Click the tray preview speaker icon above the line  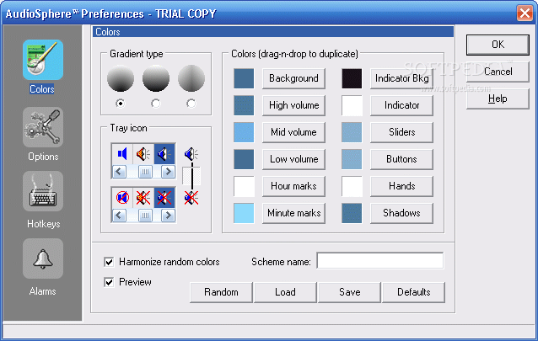(x=191, y=154)
